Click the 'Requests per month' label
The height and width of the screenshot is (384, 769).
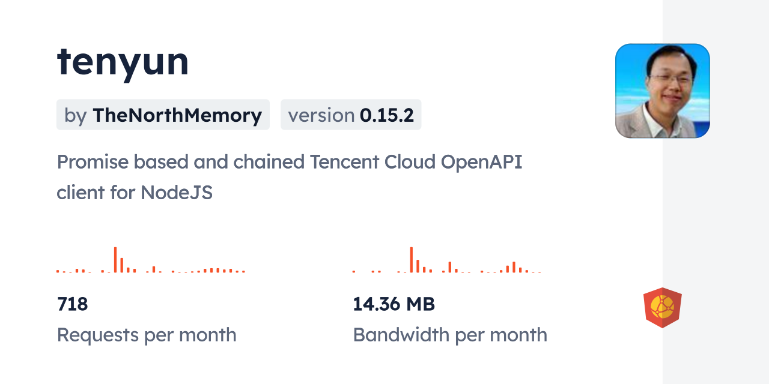(x=147, y=335)
